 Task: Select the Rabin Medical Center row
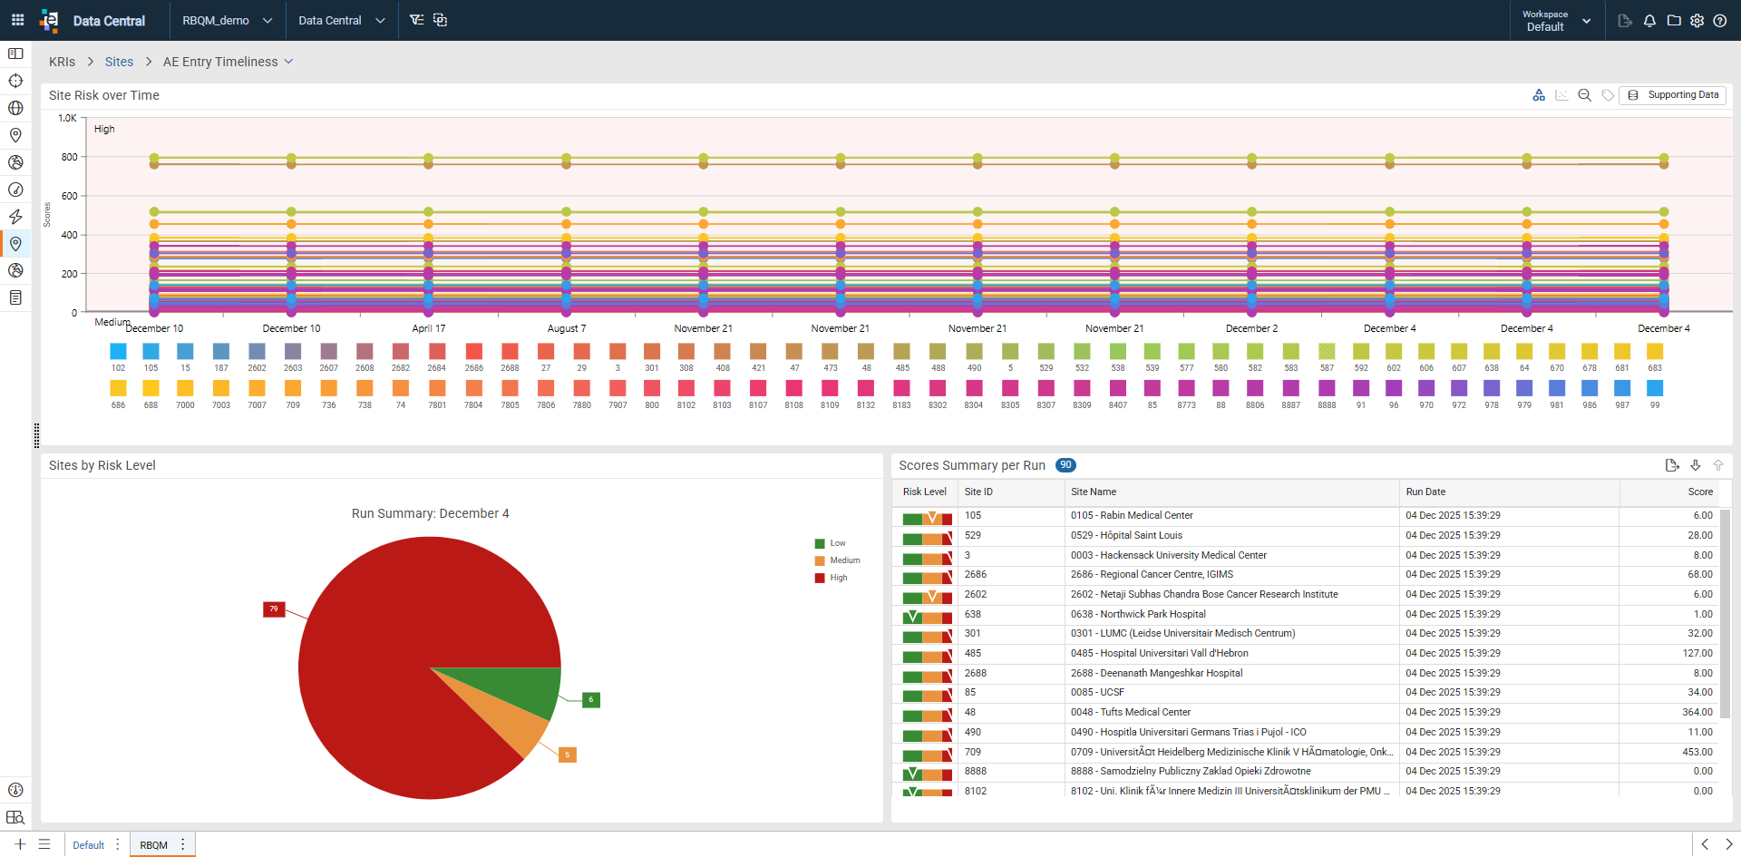tap(1306, 515)
